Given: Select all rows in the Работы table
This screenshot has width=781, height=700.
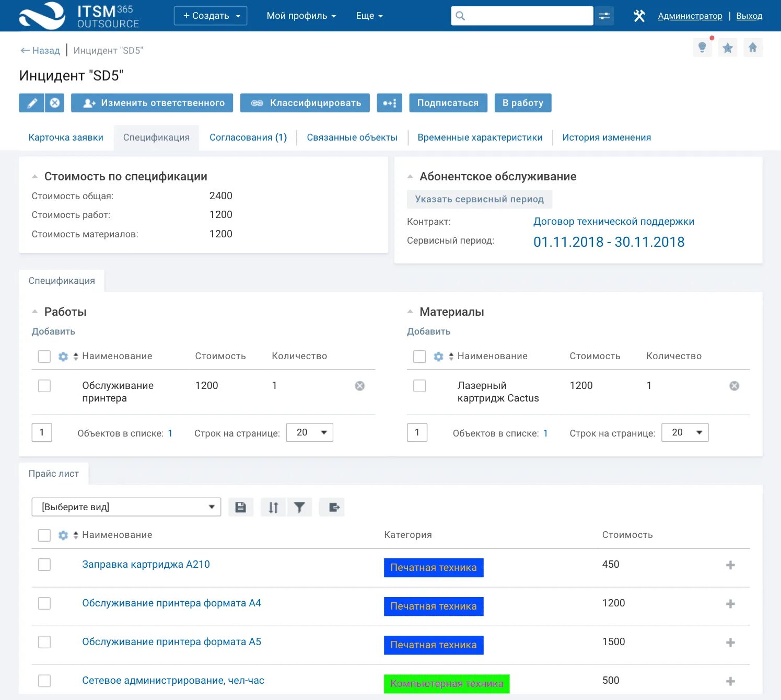Looking at the screenshot, I should click(x=44, y=356).
